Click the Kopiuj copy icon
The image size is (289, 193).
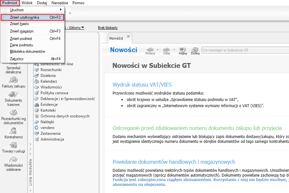pyautogui.click(x=183, y=49)
